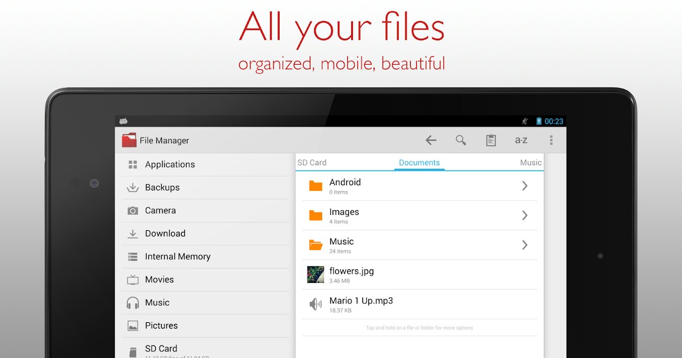This screenshot has width=682, height=358.
Task: Expand the Images folder chevron
Action: point(525,215)
